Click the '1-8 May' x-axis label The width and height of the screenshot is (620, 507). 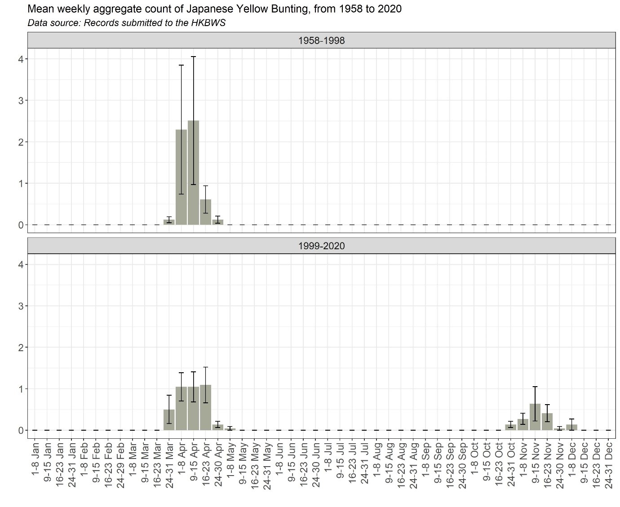tap(230, 459)
